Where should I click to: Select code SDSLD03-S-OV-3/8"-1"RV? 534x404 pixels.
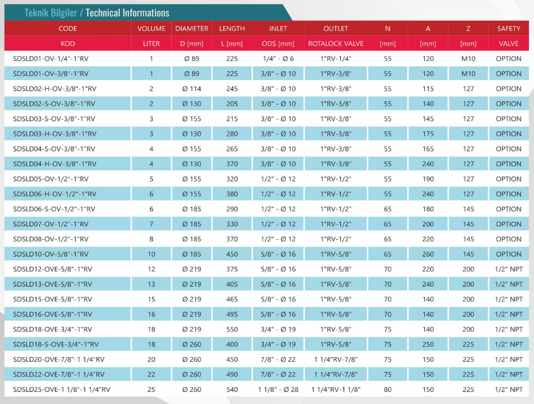pyautogui.click(x=54, y=118)
